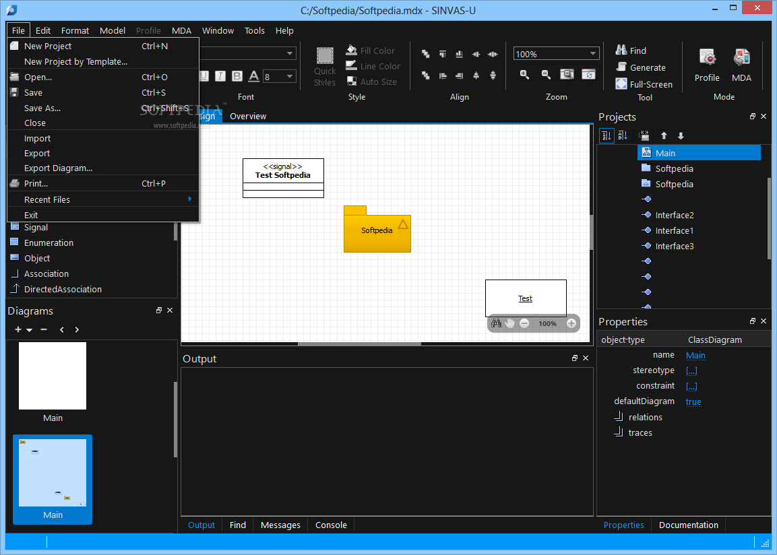This screenshot has height=555, width=777.
Task: Click the zoom-to-fit window icon
Action: (x=567, y=74)
